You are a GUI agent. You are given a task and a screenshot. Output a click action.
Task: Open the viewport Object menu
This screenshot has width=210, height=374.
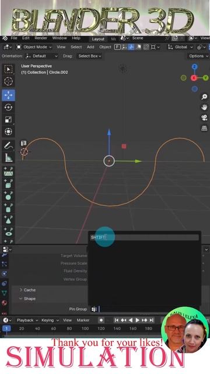click(105, 47)
